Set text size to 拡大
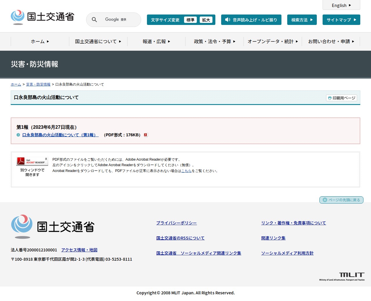 [x=206, y=20]
